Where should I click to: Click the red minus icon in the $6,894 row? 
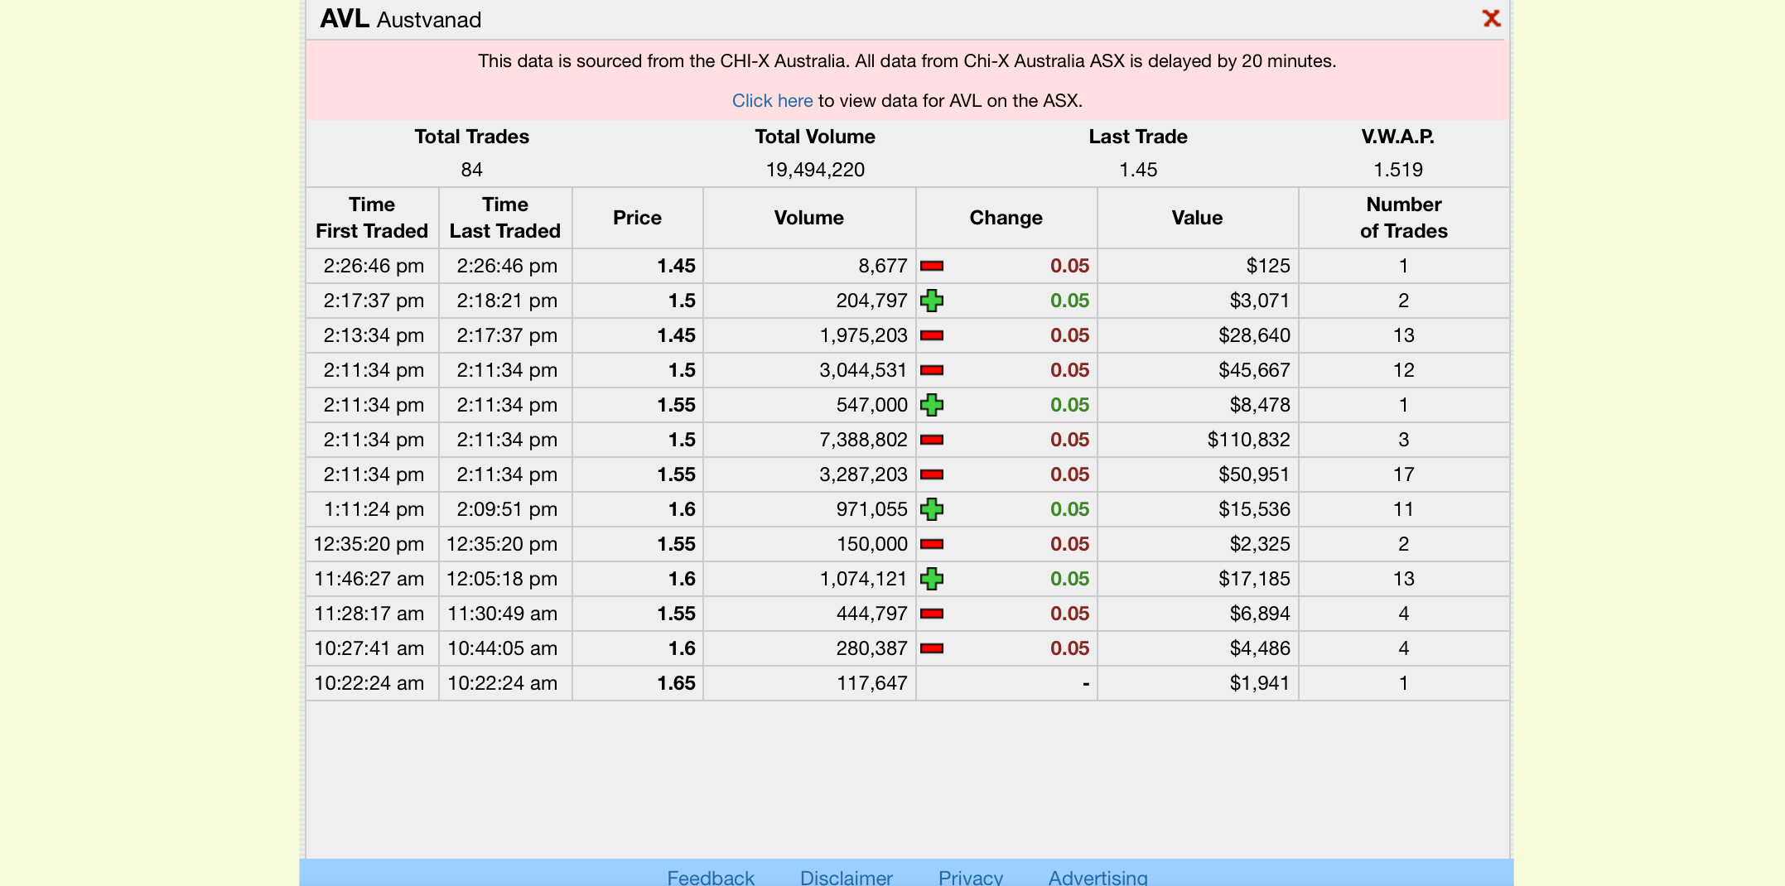[932, 614]
